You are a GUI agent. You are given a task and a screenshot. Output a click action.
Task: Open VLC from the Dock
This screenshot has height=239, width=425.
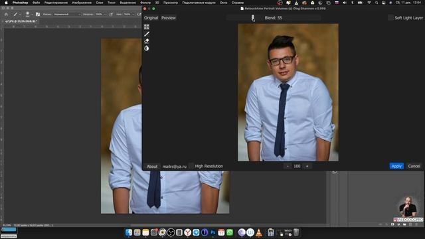pos(259,232)
